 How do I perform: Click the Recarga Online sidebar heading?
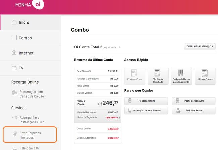[25, 82]
